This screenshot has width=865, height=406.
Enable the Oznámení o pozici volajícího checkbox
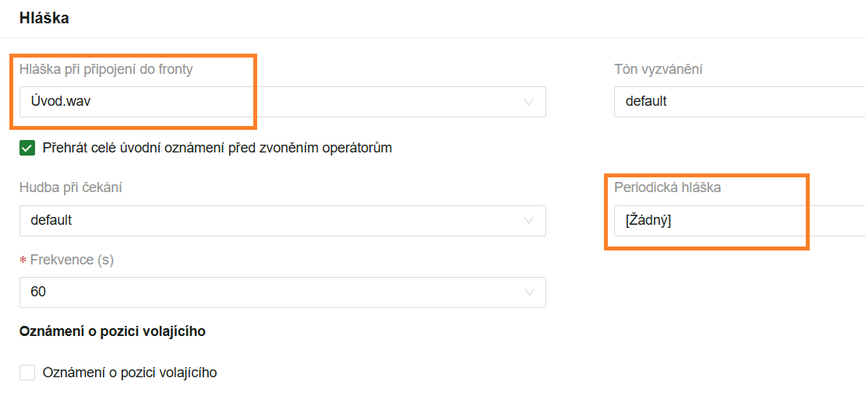[27, 373]
